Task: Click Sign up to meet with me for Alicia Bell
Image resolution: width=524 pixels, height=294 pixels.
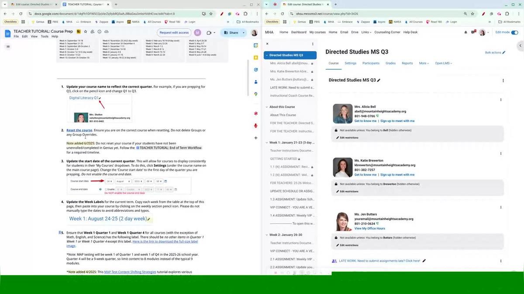Action: click(397, 121)
